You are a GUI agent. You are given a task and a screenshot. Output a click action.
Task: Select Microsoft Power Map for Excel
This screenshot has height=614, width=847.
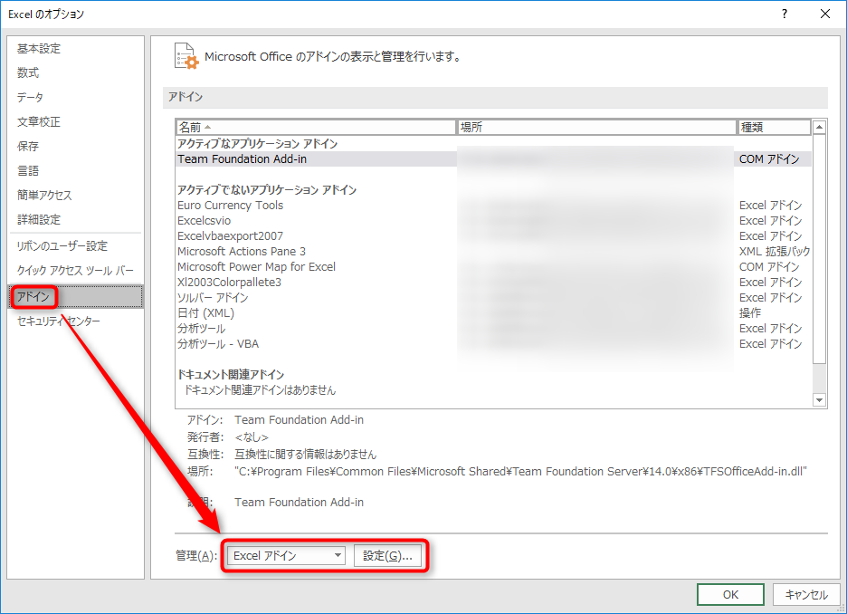click(x=256, y=267)
